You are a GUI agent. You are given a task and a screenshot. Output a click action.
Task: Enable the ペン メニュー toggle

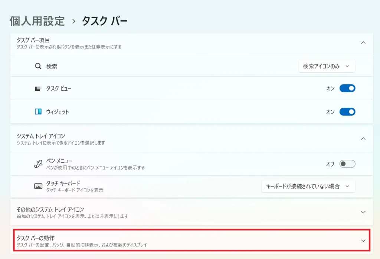[x=347, y=164]
